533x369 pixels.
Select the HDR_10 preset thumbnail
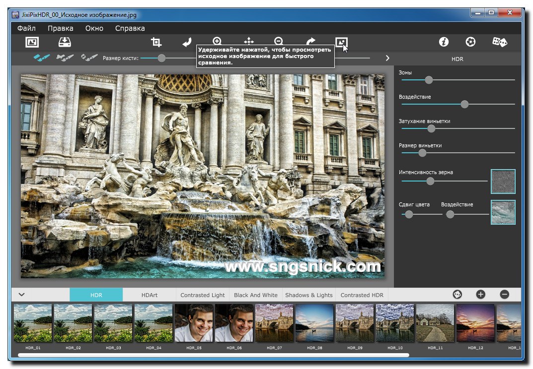pyautogui.click(x=395, y=323)
